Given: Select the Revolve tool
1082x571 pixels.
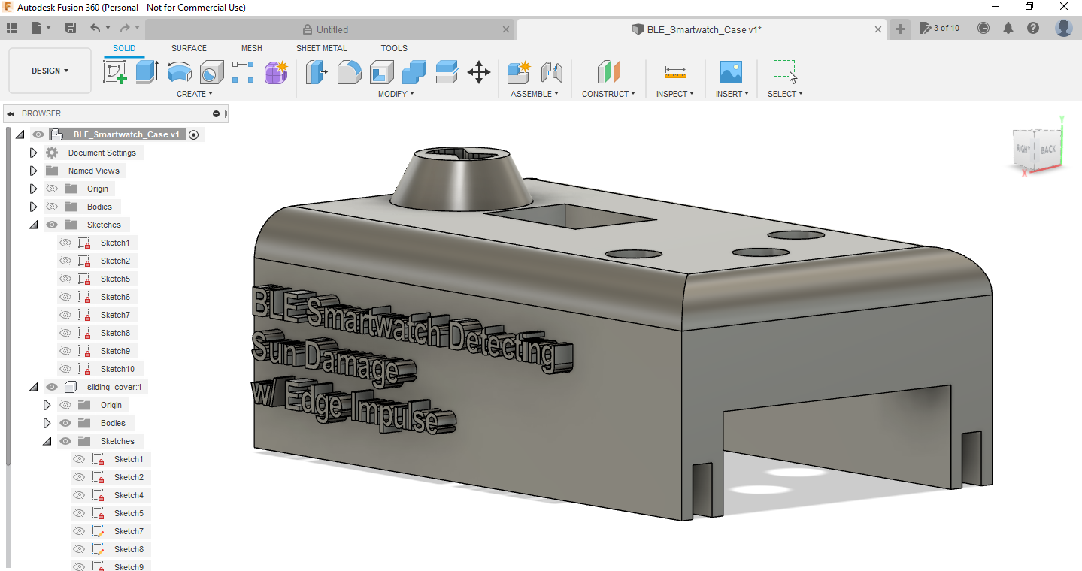Looking at the screenshot, I should 179,72.
